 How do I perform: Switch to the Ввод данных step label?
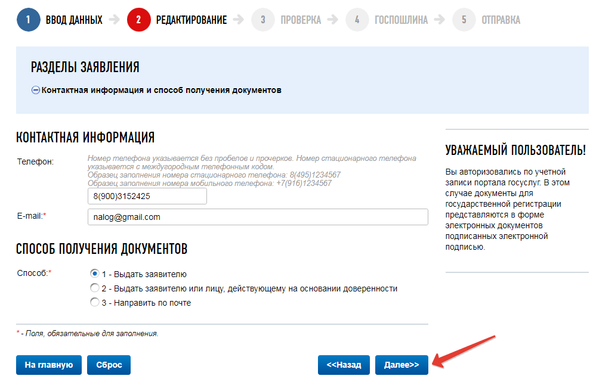[74, 20]
